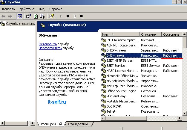This screenshot has height=130, width=187.
Task: Click gear icon beside DHCP-клиент
Action: 104,50
